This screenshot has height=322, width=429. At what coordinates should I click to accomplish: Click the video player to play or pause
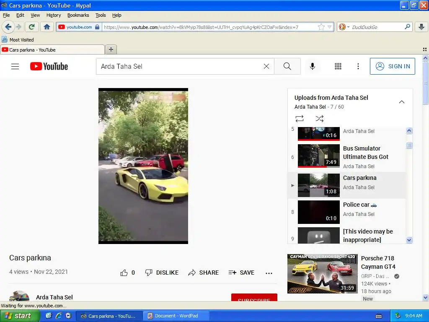coord(143,166)
